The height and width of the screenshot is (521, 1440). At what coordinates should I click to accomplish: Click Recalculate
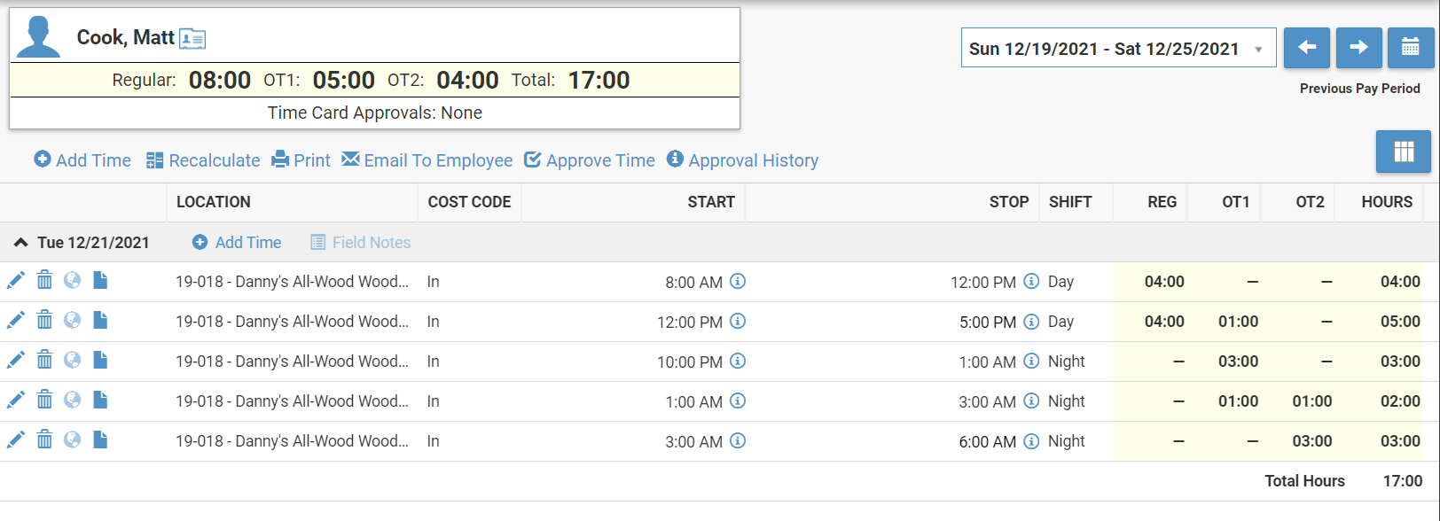point(203,160)
